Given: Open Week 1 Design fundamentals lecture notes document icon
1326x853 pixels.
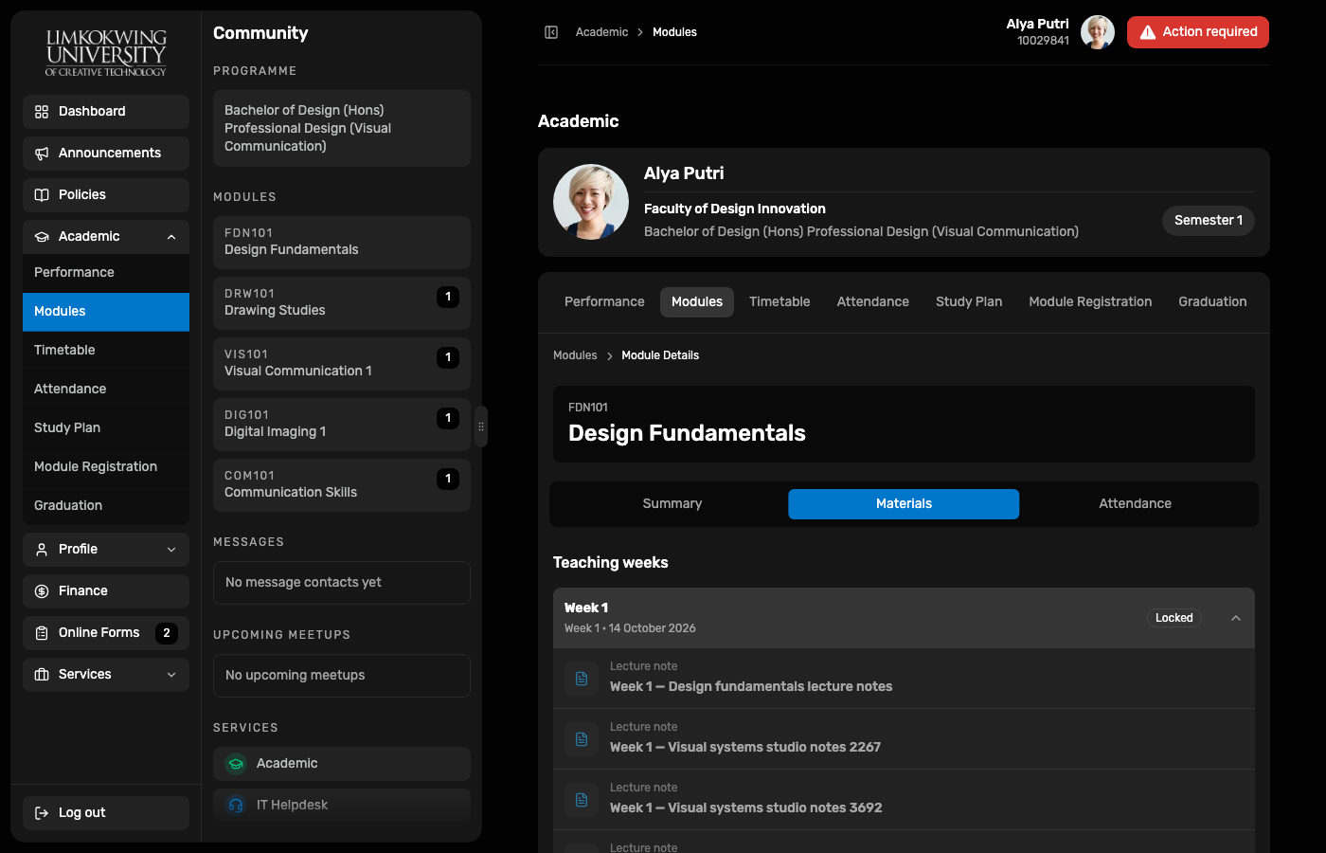Looking at the screenshot, I should 582,679.
